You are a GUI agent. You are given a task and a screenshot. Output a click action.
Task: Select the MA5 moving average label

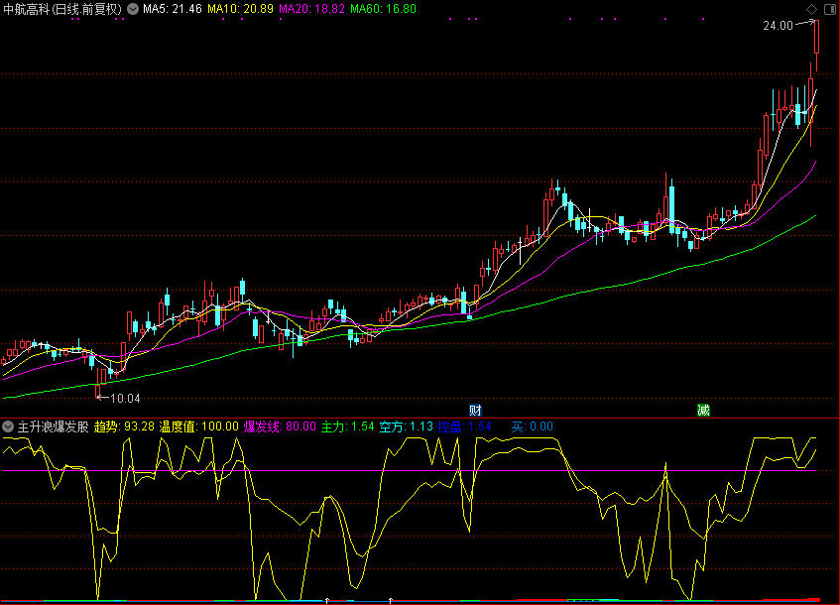point(173,9)
